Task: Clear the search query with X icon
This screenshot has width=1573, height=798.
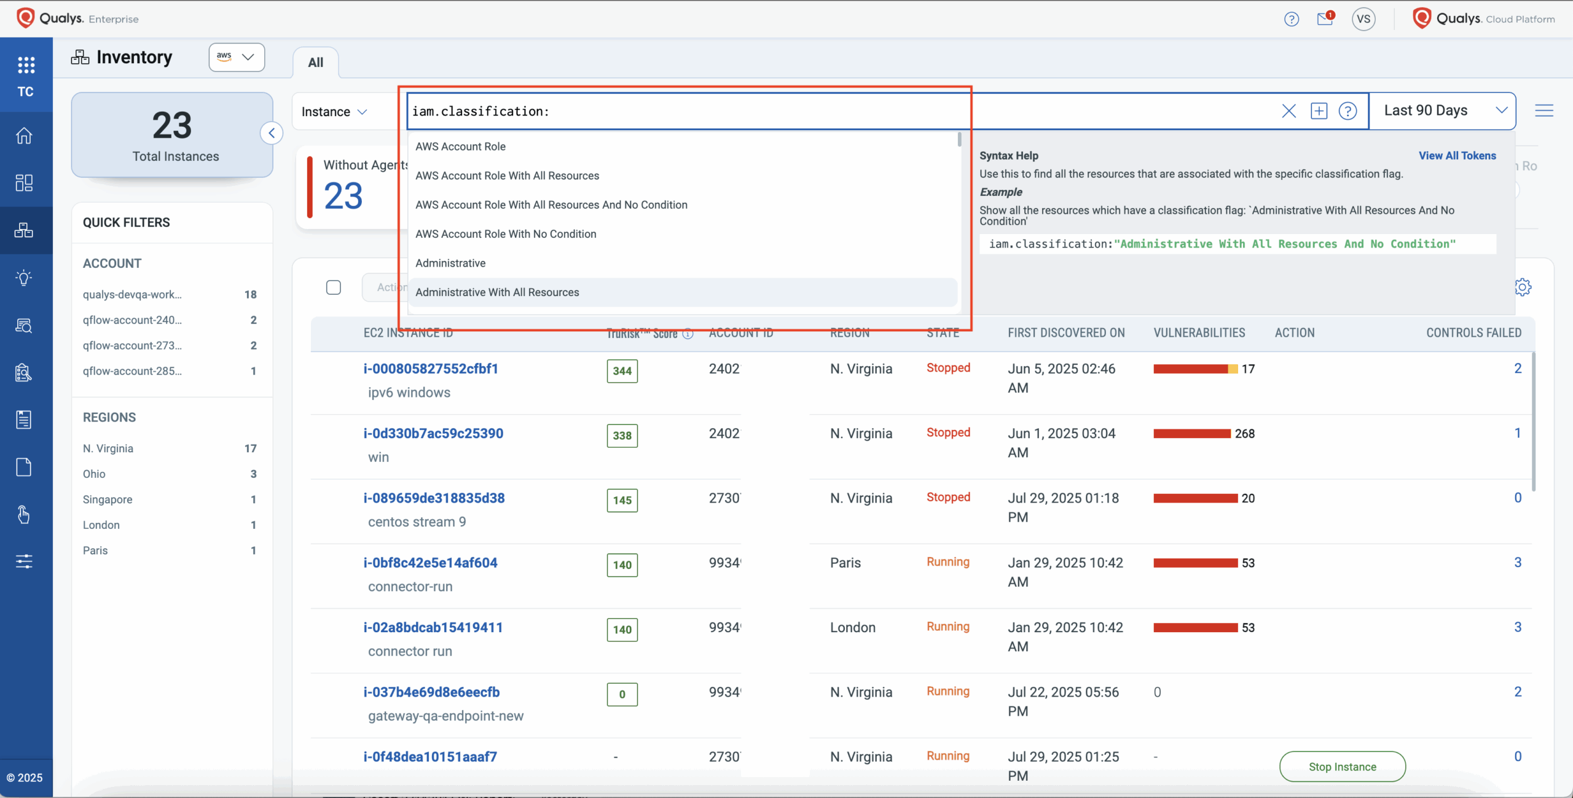Action: 1289,111
